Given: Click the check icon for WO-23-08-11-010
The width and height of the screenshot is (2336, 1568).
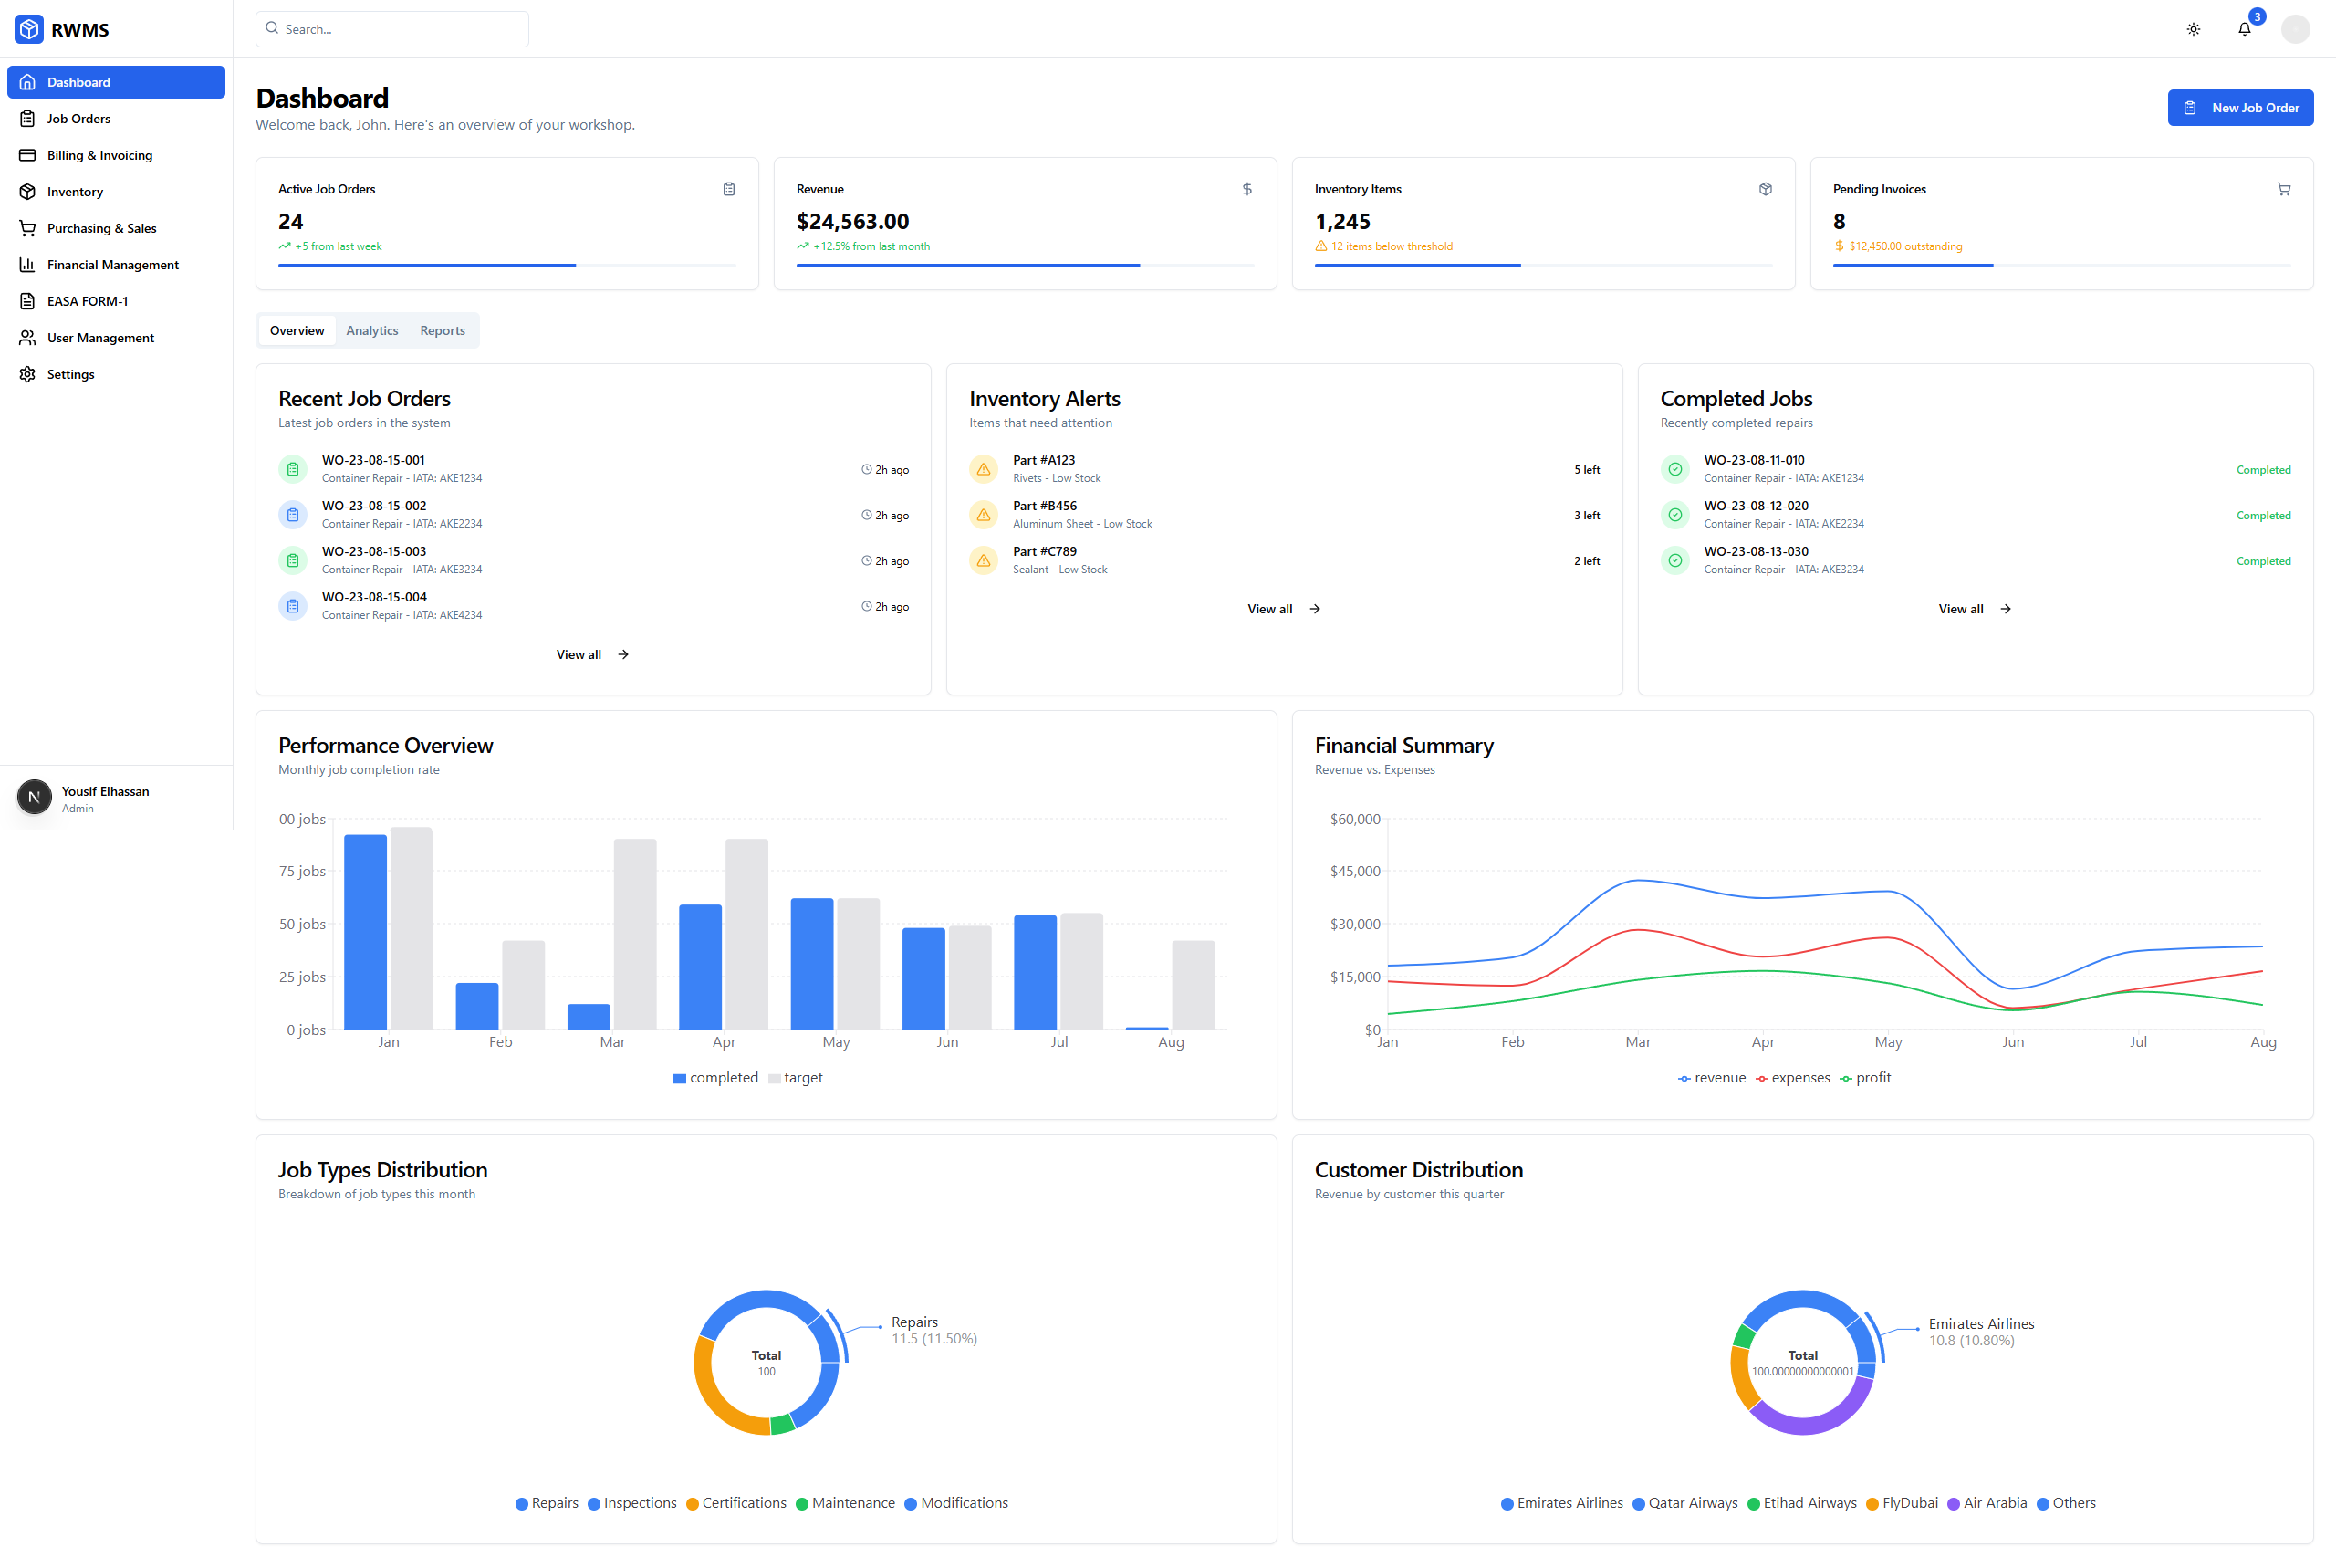Looking at the screenshot, I should coord(1674,469).
